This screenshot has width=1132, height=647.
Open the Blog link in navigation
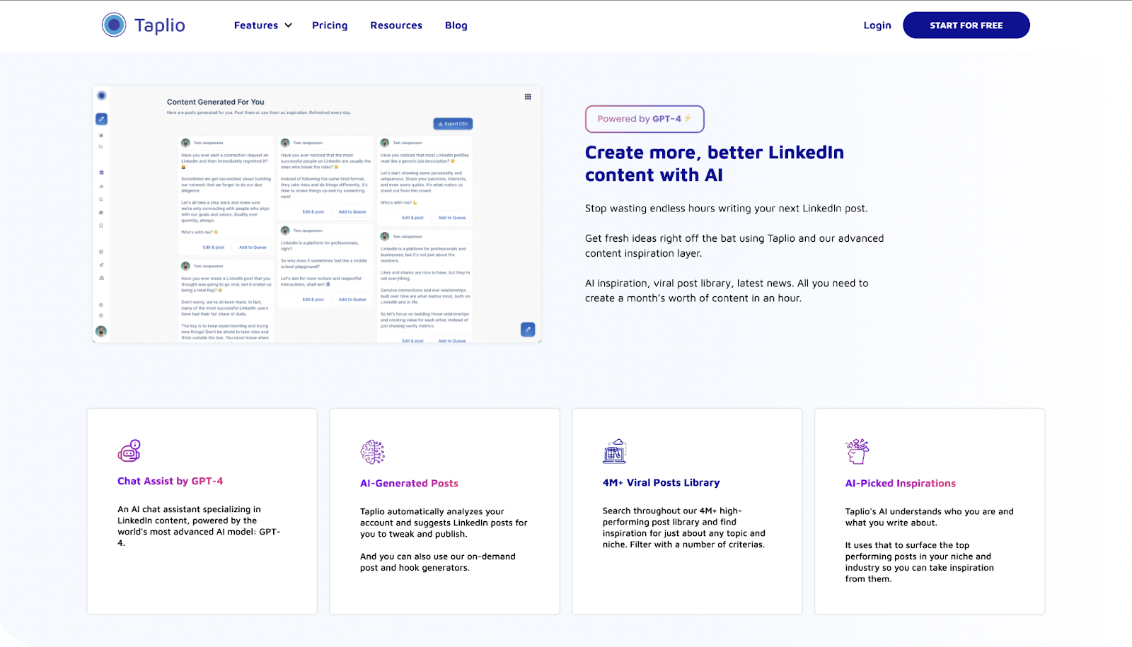click(456, 25)
